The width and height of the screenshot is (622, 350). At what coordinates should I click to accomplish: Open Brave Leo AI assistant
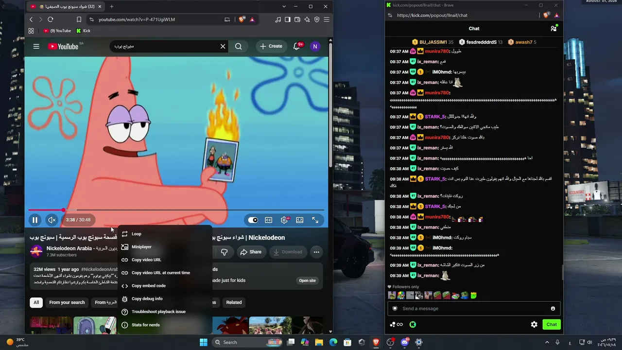(x=307, y=19)
